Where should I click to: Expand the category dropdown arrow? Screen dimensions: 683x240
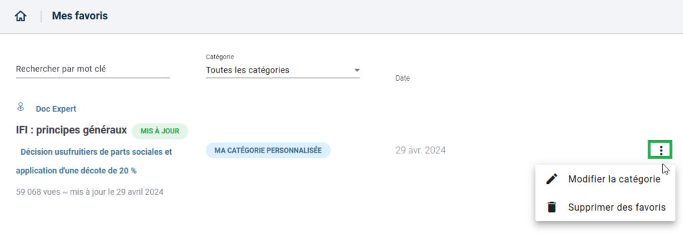point(357,70)
